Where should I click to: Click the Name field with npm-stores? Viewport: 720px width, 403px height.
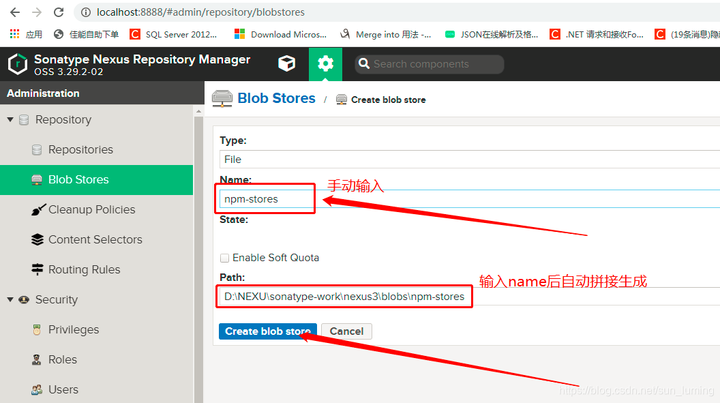tap(469, 198)
